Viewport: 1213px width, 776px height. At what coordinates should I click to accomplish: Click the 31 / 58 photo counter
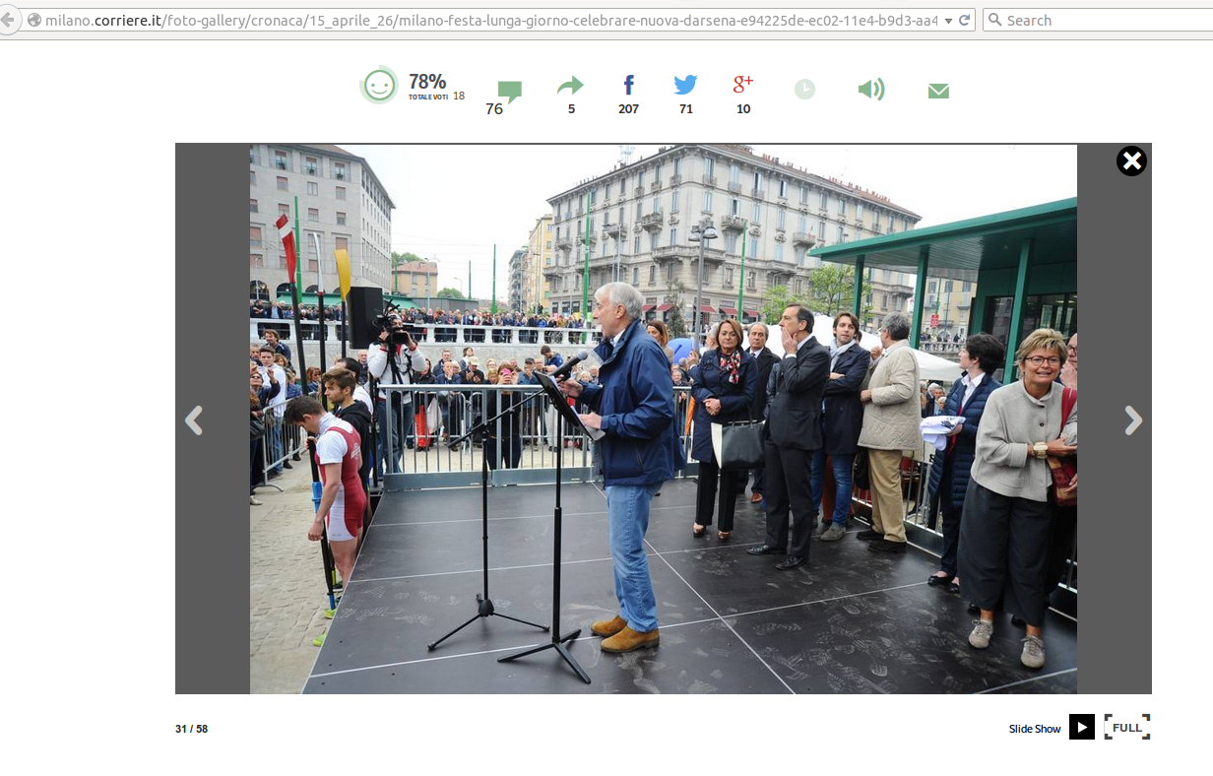pos(192,729)
